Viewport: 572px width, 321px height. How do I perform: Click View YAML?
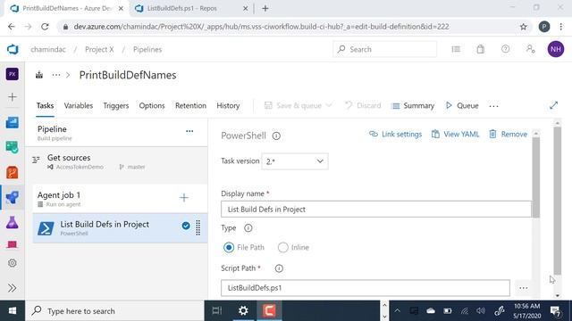[455, 134]
